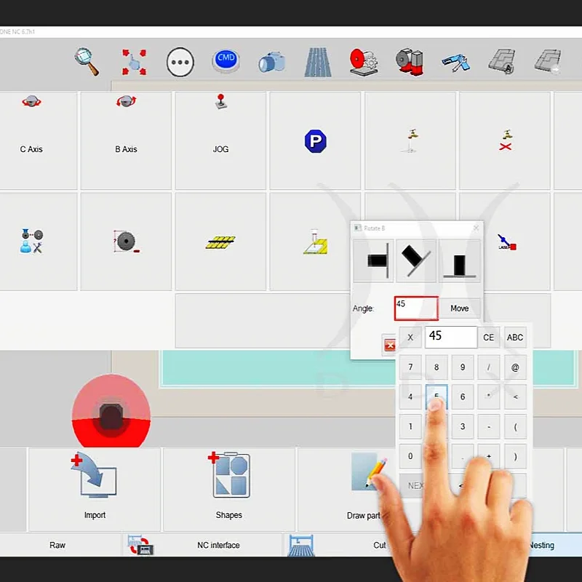This screenshot has height=582, width=582.
Task: Tap the minus key on keypad
Action: pyautogui.click(x=488, y=426)
